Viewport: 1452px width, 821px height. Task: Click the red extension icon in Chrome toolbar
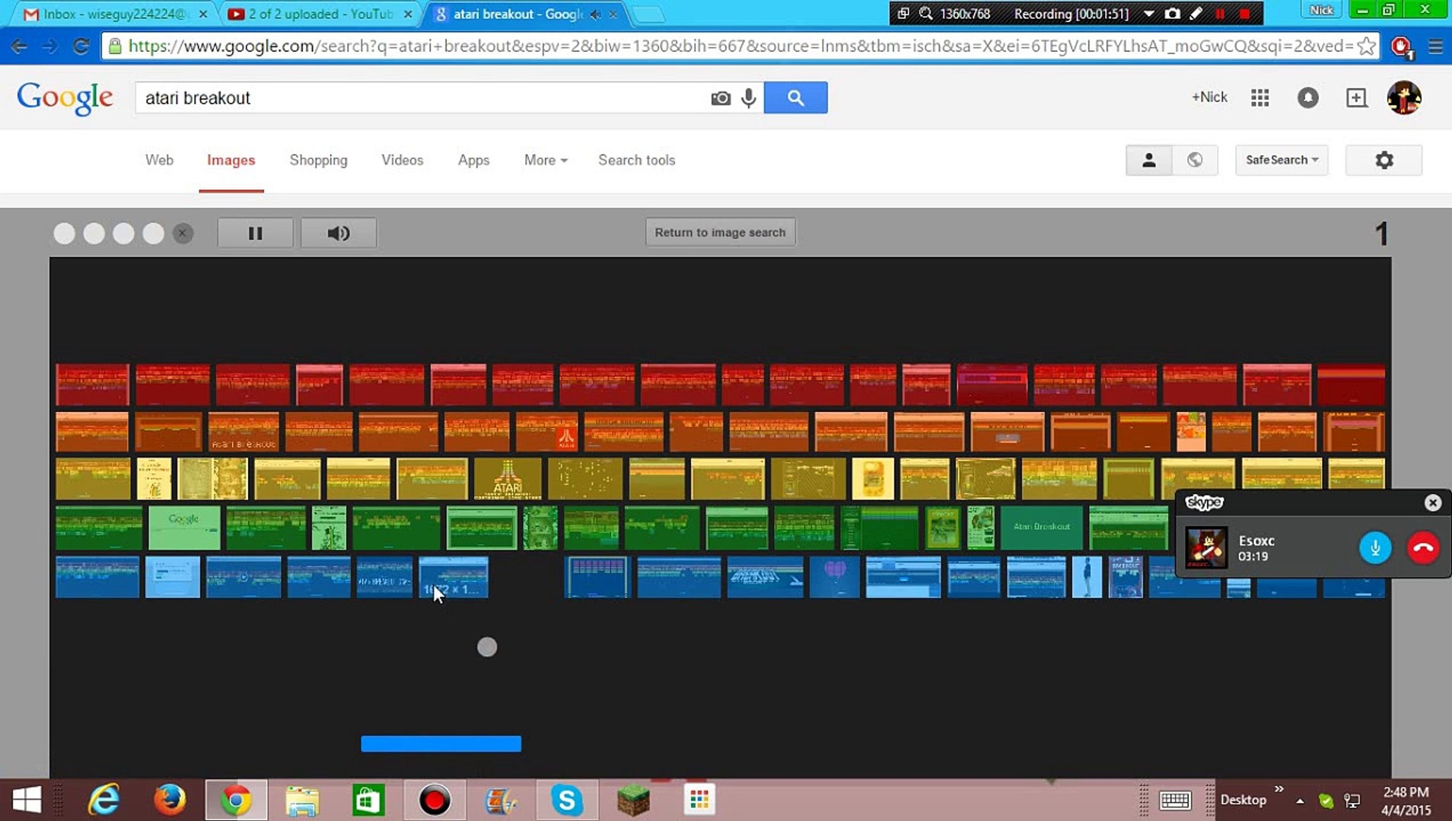coord(1401,47)
